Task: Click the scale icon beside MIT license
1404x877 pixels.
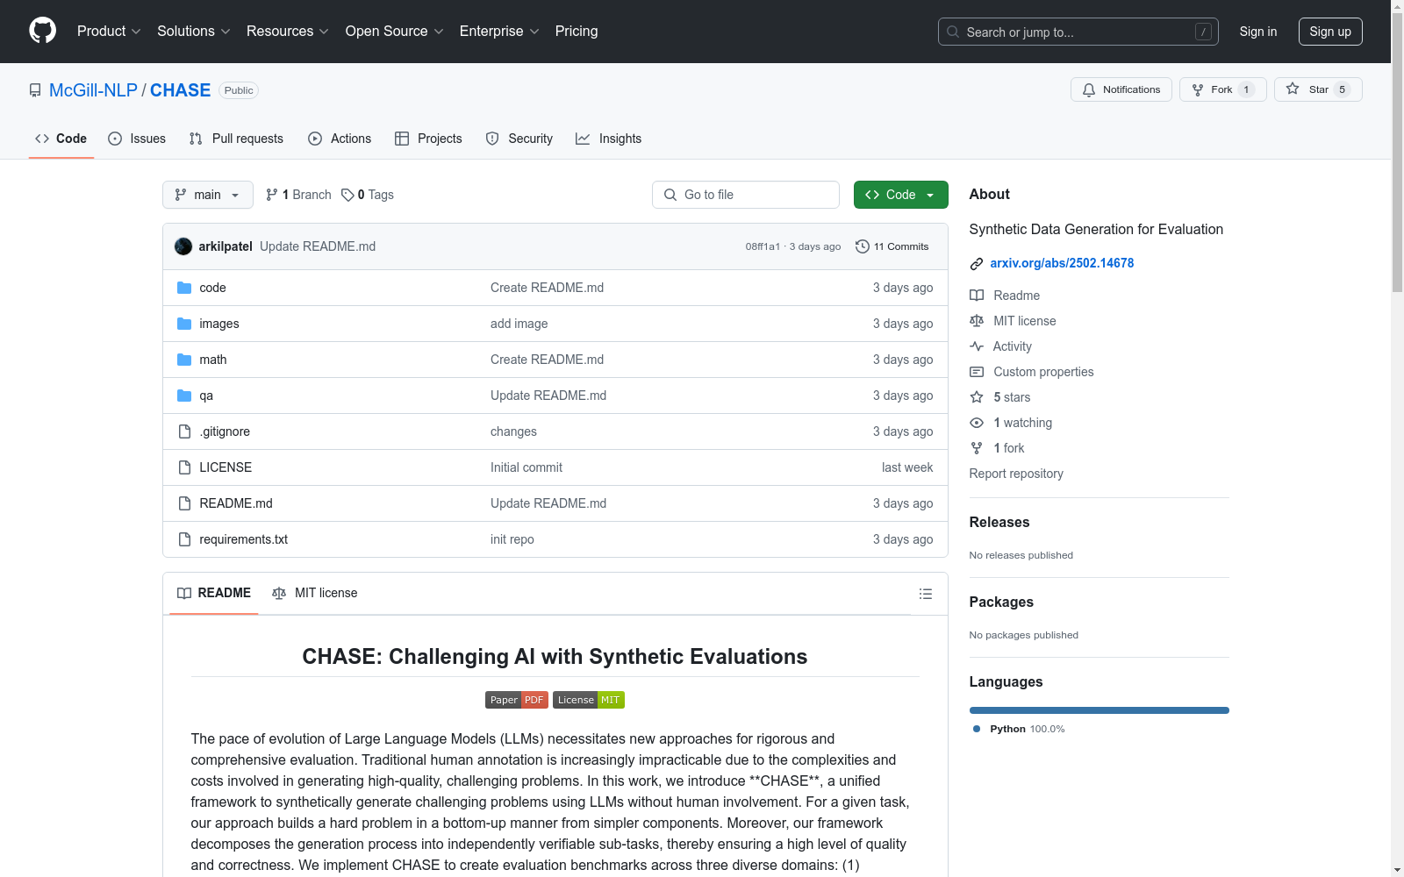Action: coord(977,321)
